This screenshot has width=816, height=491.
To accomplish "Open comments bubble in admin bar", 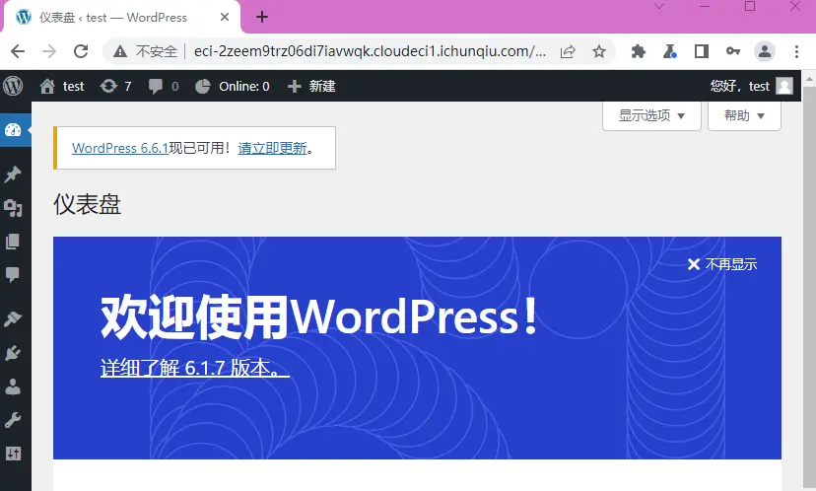I will [164, 86].
